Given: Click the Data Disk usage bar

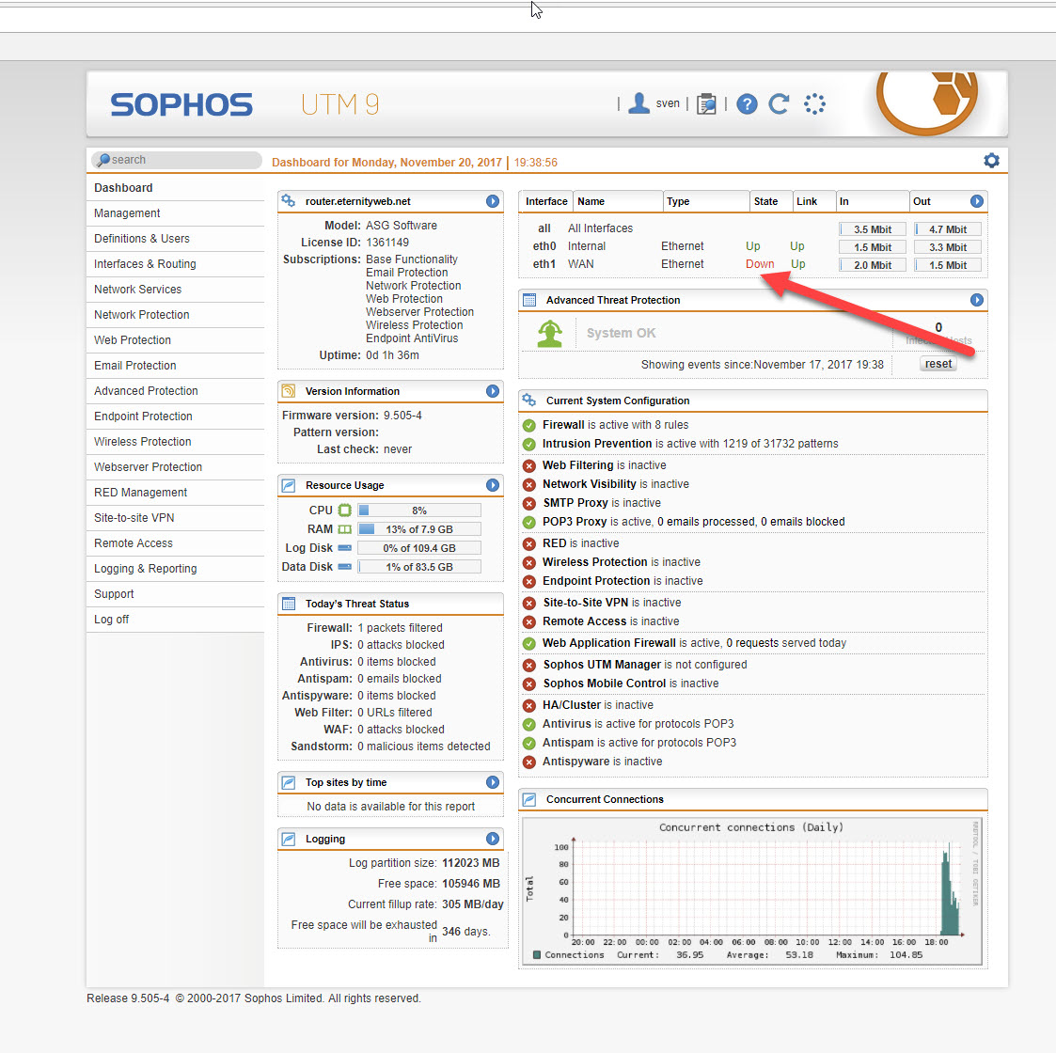Looking at the screenshot, I should (x=418, y=567).
